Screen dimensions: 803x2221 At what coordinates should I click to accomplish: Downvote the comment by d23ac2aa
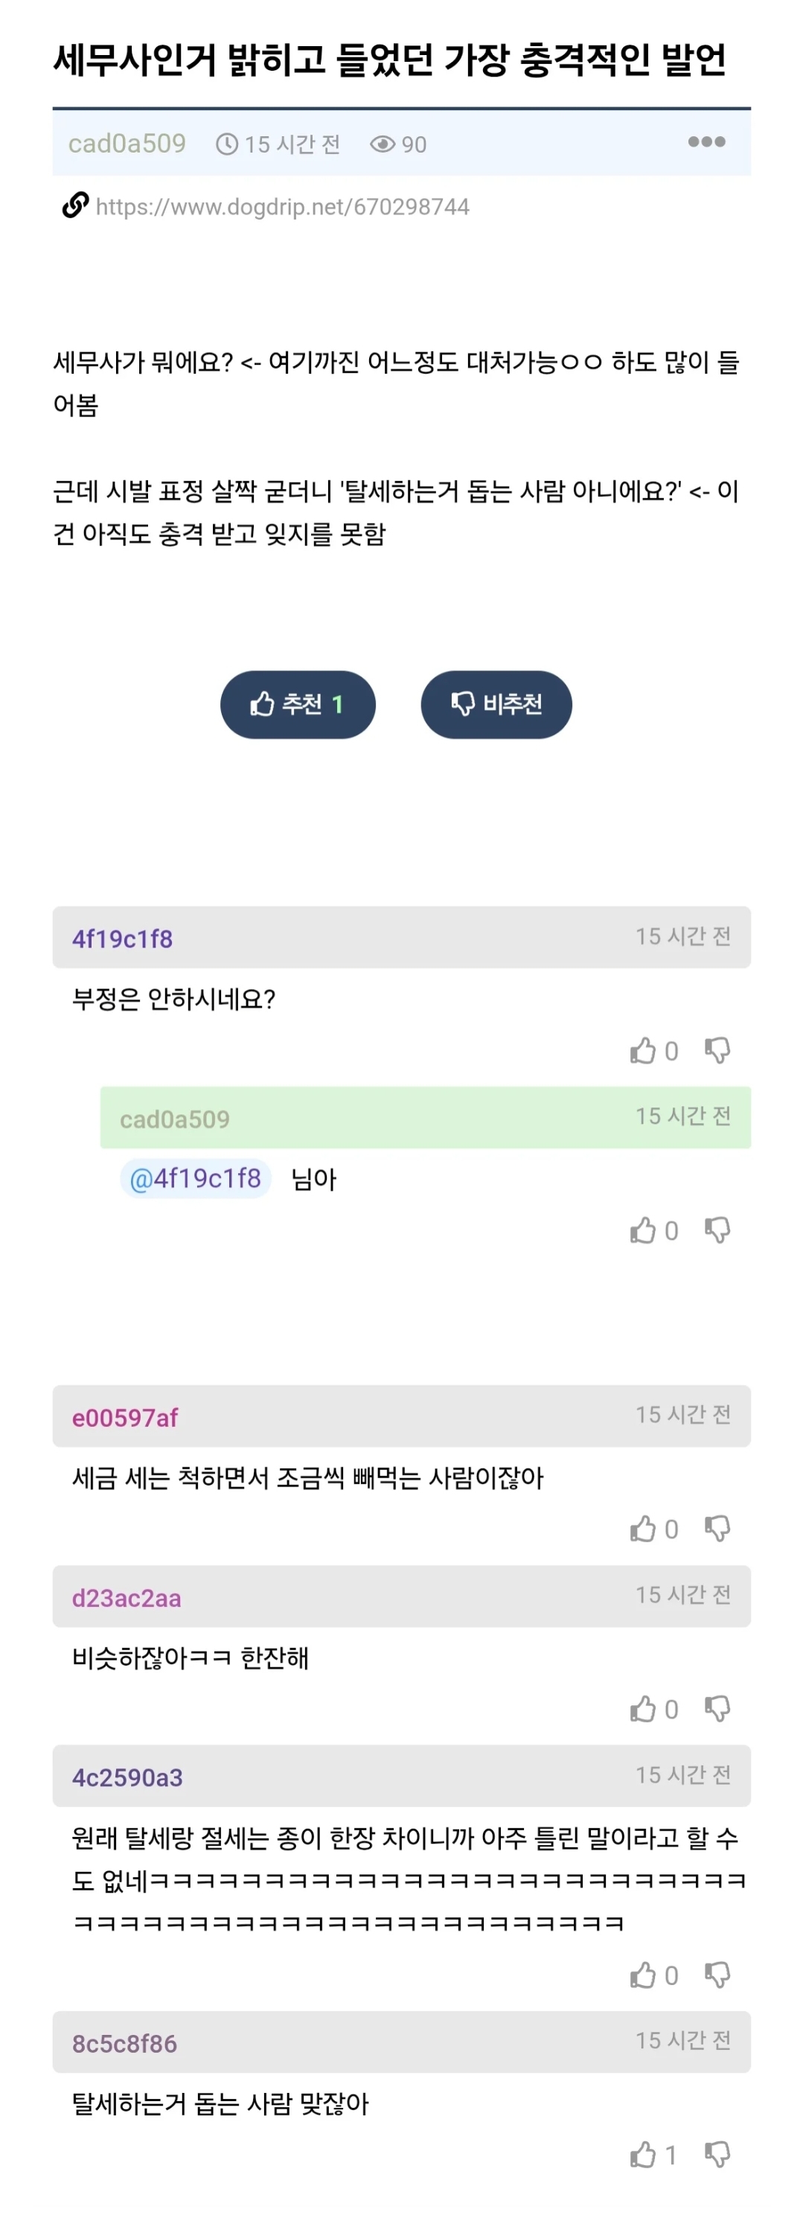717,1709
